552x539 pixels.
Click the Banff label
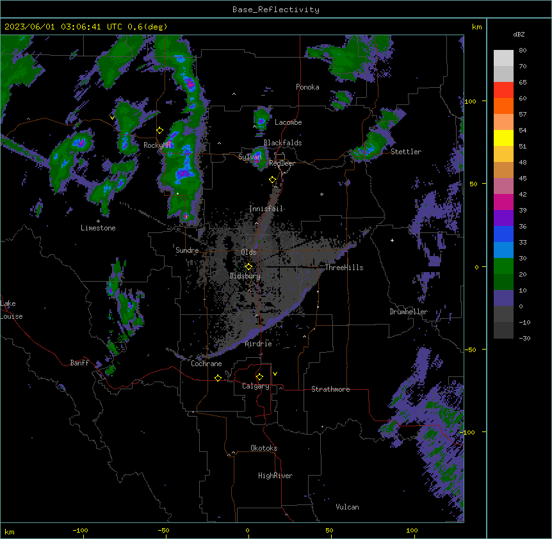point(79,363)
